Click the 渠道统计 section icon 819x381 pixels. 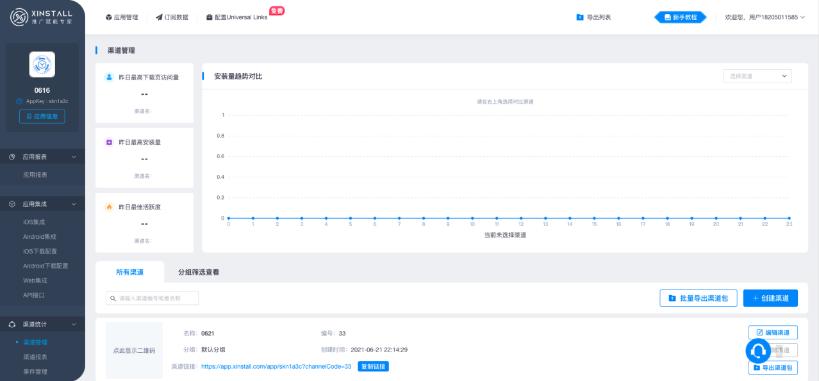tap(12, 324)
